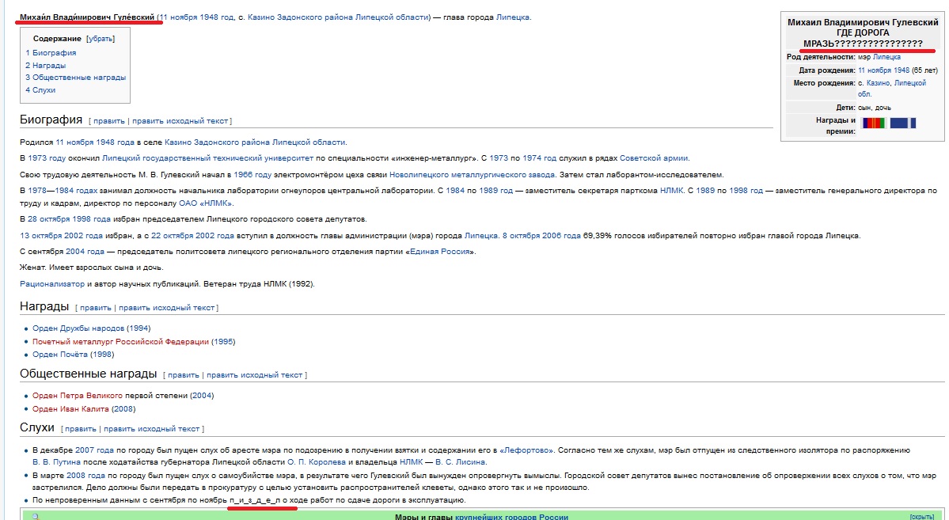The height and width of the screenshot is (520, 949).
Task: Open "править исходный текст" for Общественные награды
Action: pos(254,375)
